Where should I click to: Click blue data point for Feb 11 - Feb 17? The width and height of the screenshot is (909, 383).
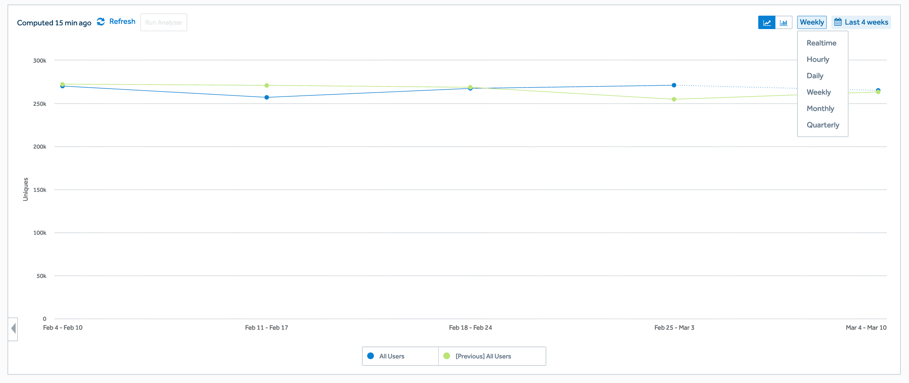(267, 98)
